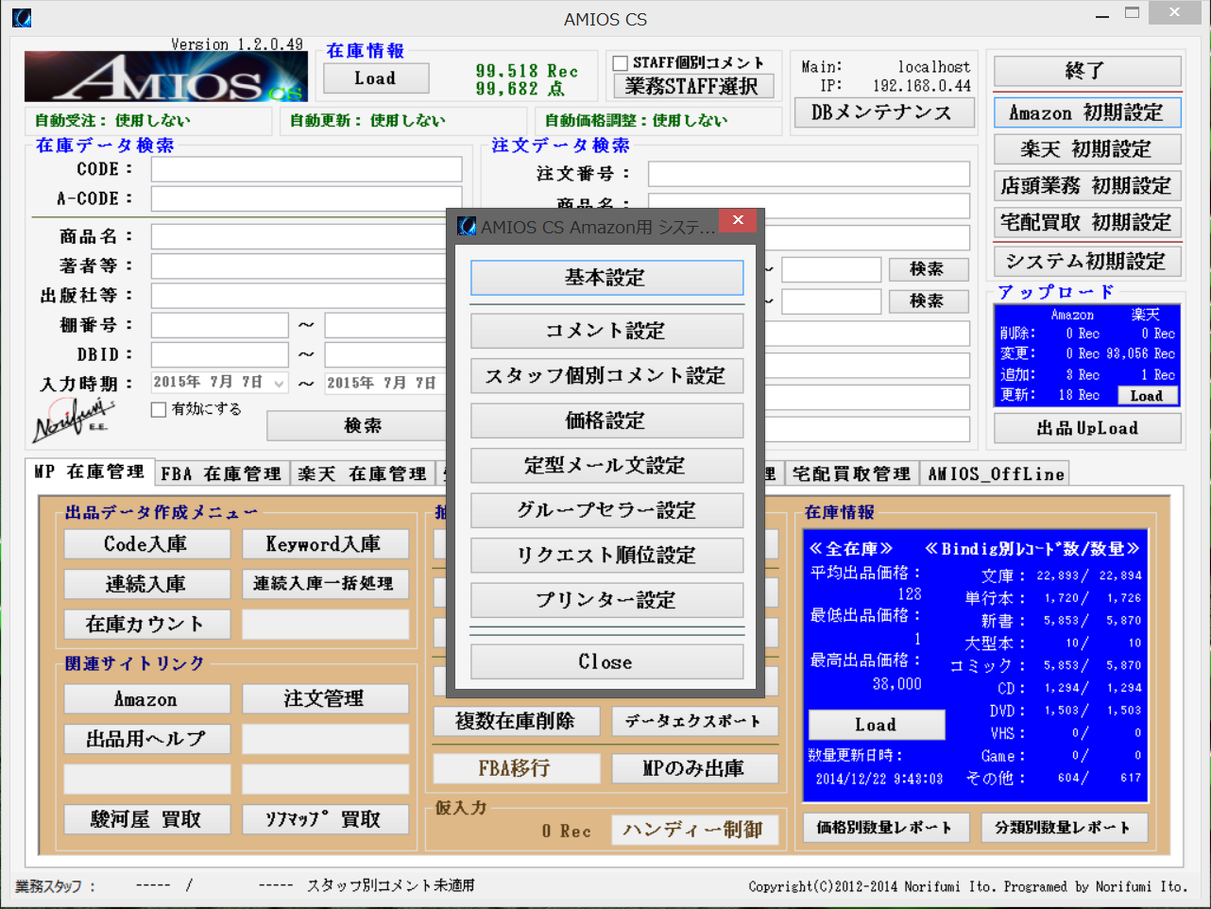
Task: Click ハンディー制御 button
Action: [x=695, y=830]
